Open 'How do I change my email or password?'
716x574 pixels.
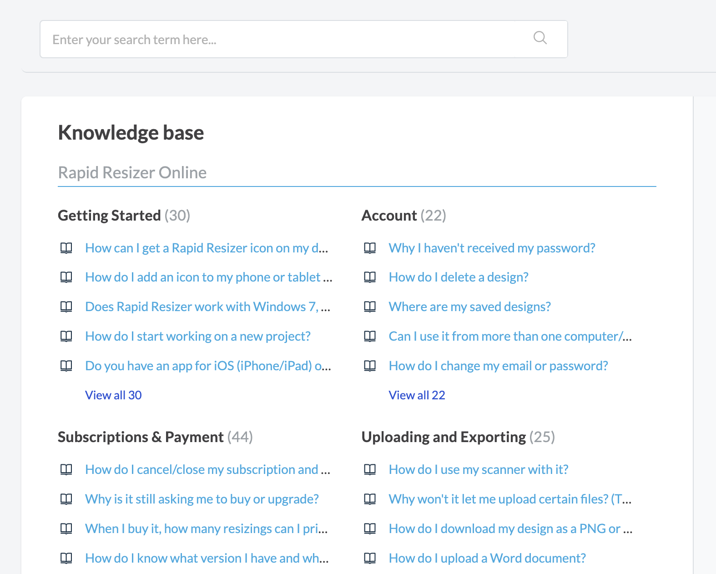click(498, 366)
